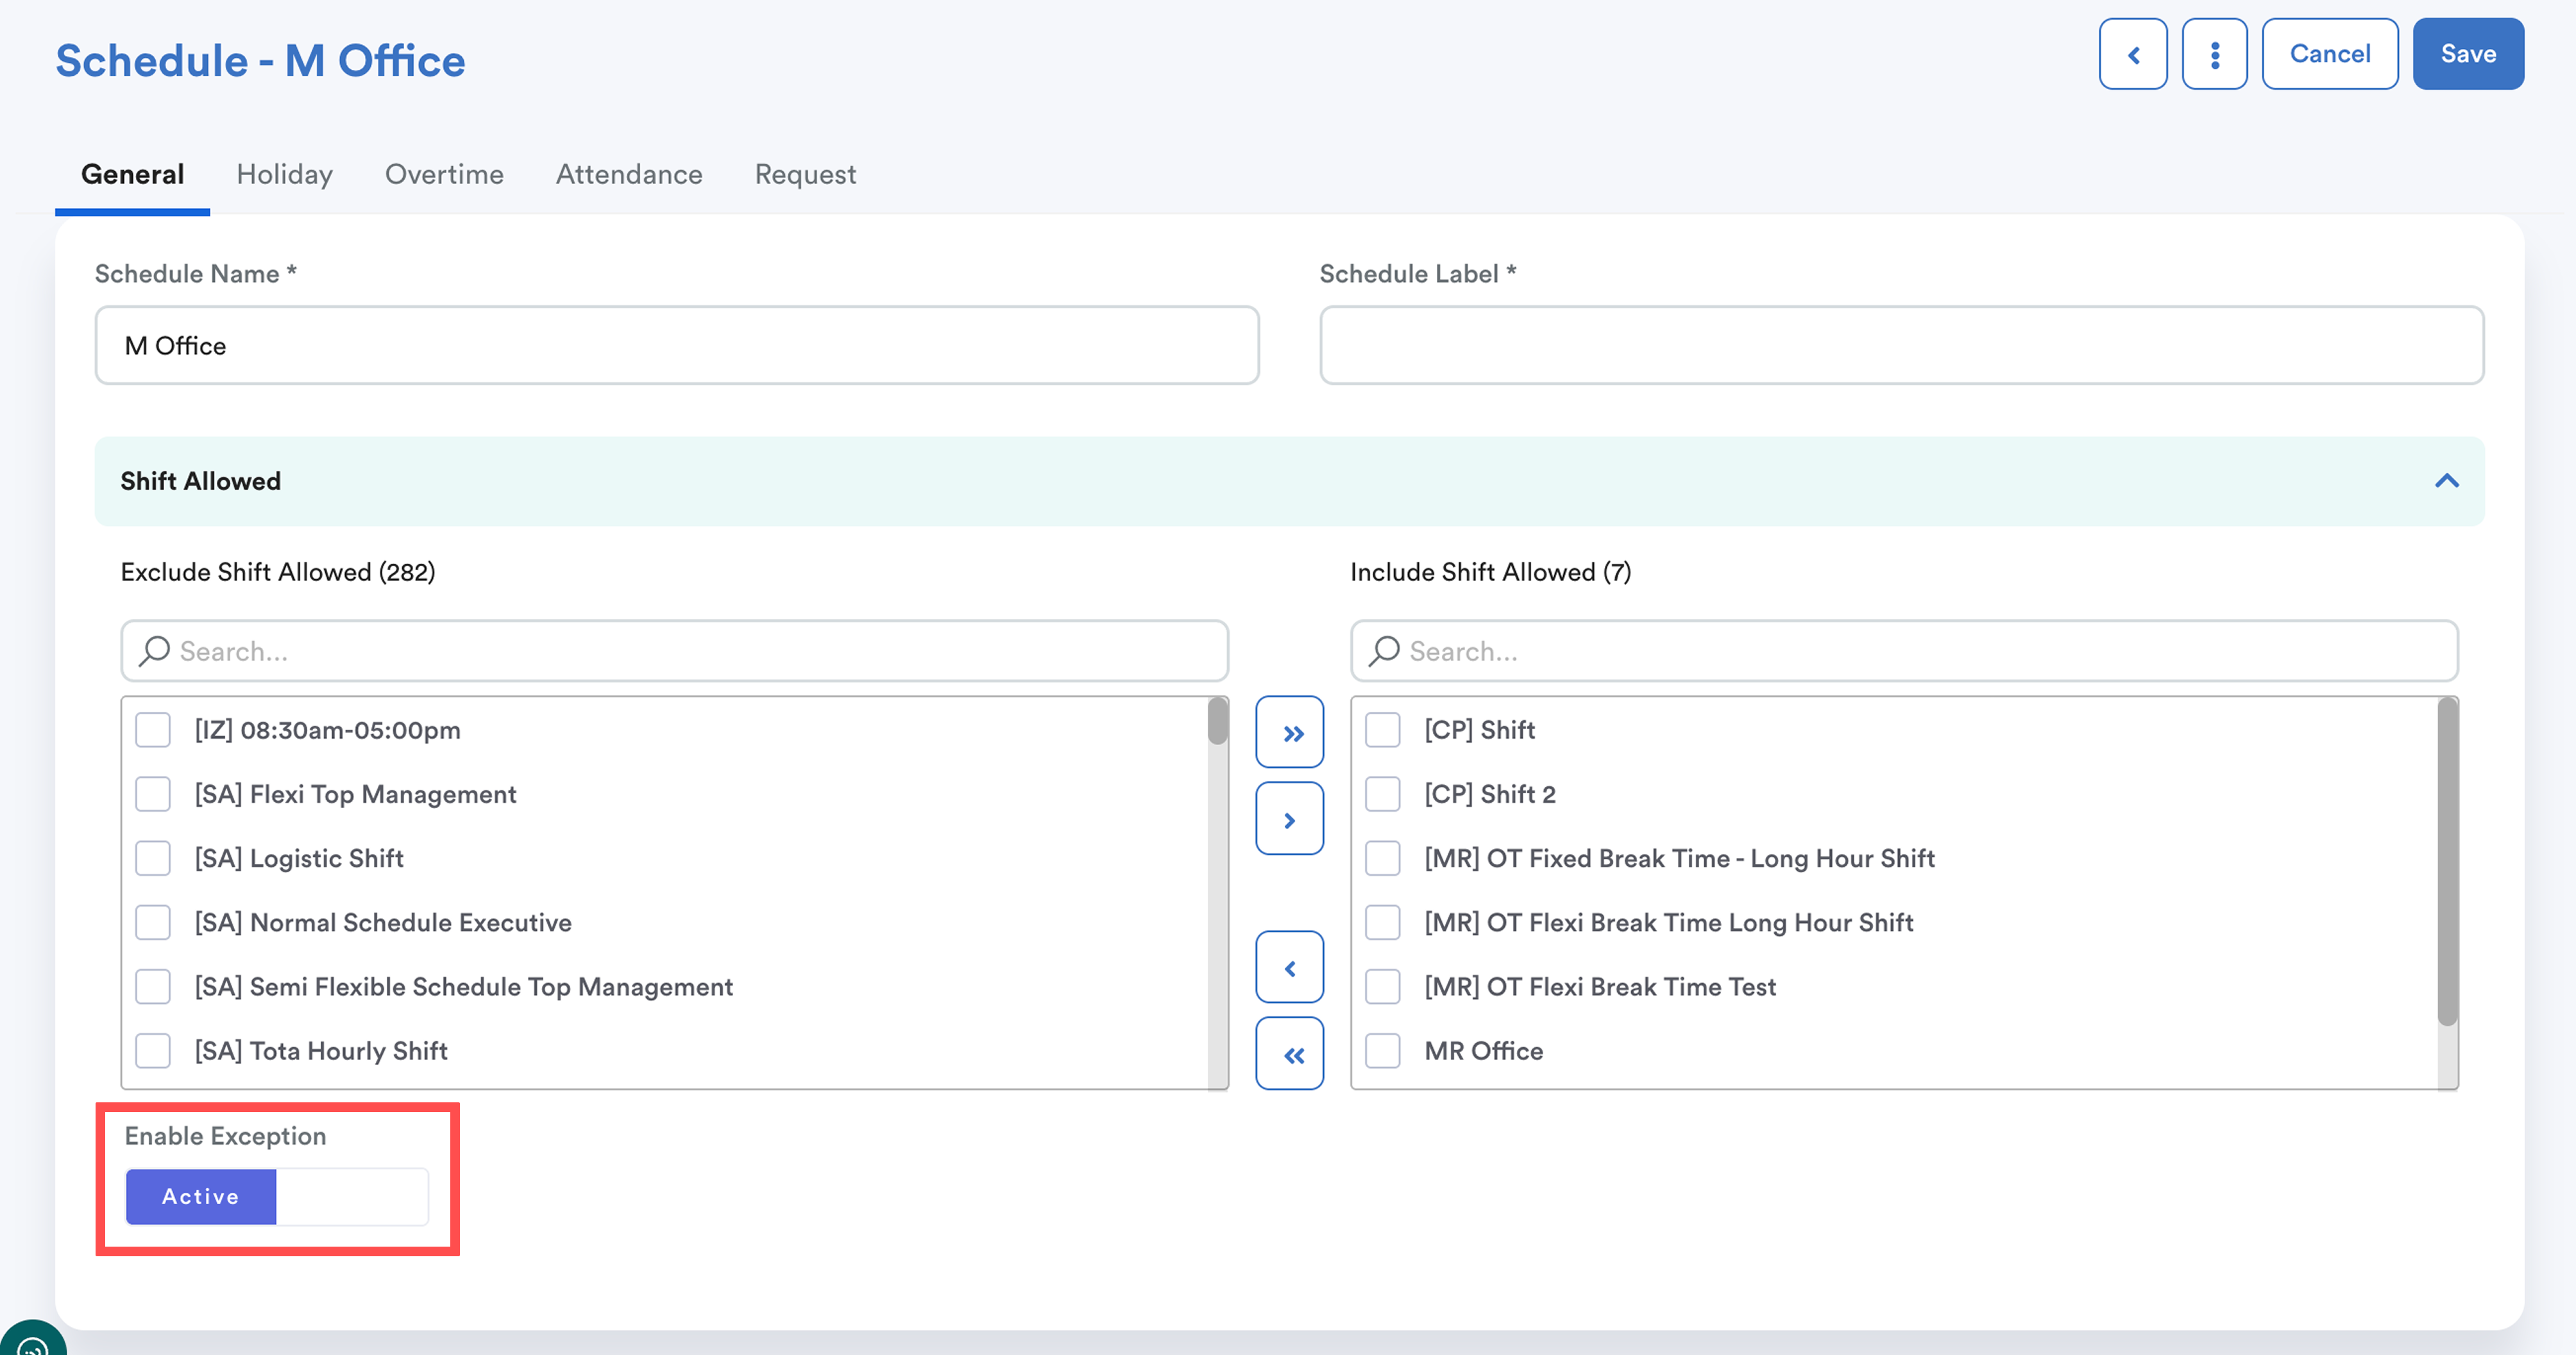Image resolution: width=2576 pixels, height=1355 pixels.
Task: Open the Overtime tab
Action: click(x=444, y=174)
